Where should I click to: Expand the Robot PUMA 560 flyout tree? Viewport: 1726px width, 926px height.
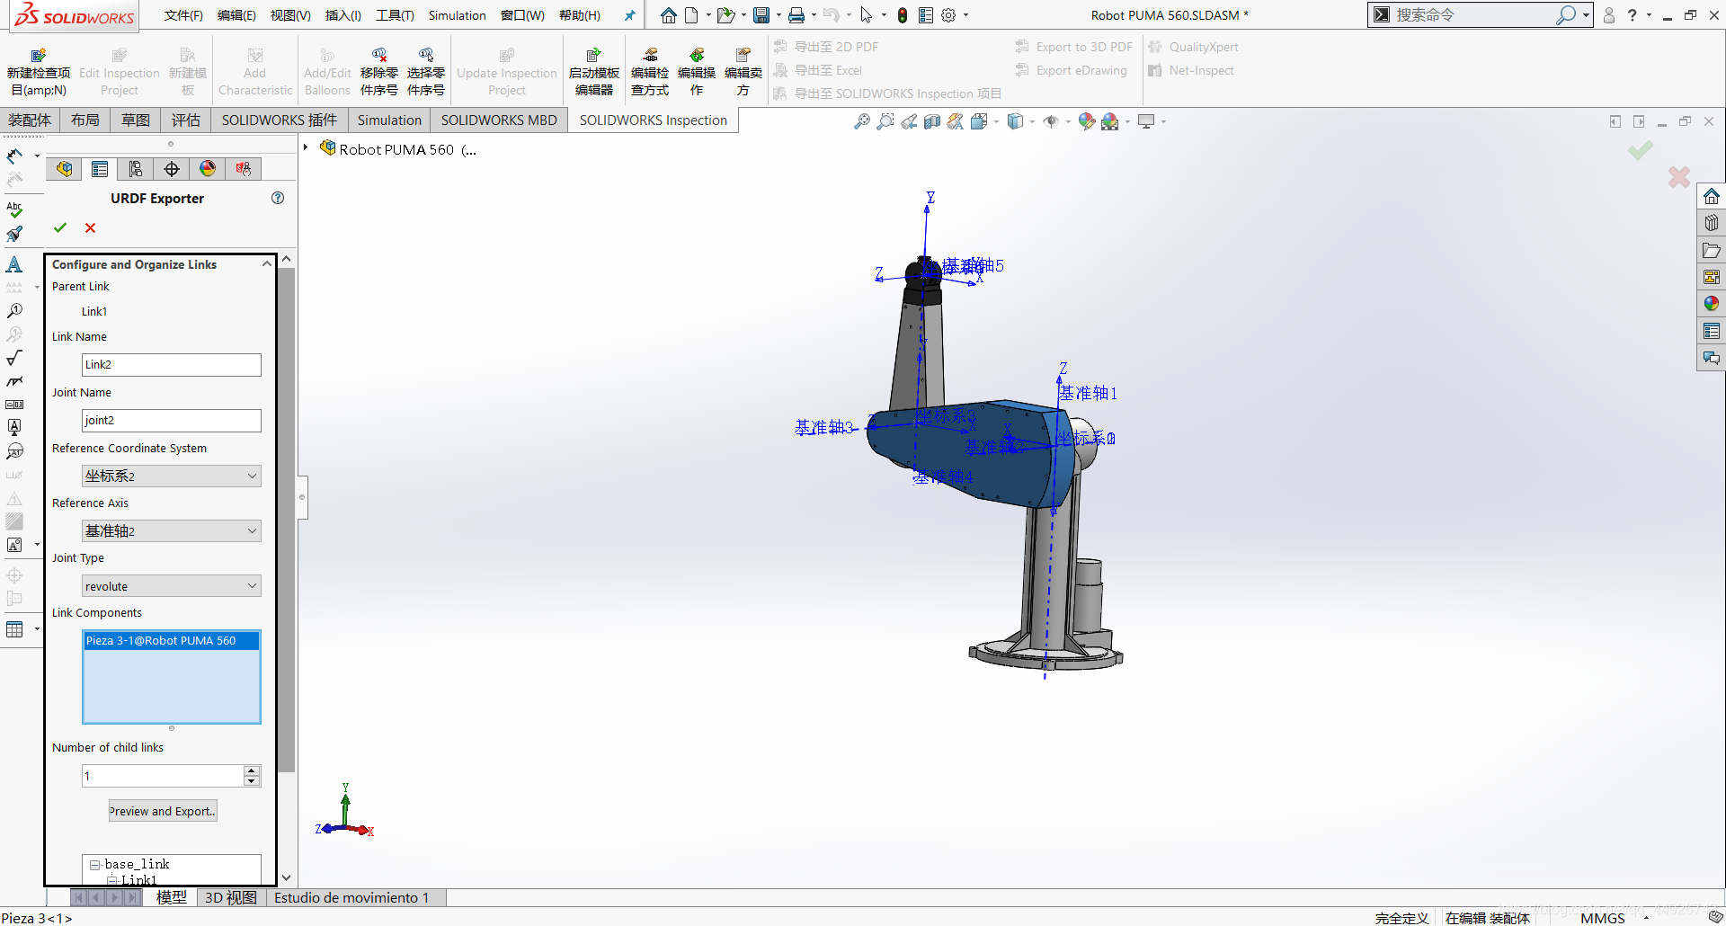pyautogui.click(x=306, y=148)
